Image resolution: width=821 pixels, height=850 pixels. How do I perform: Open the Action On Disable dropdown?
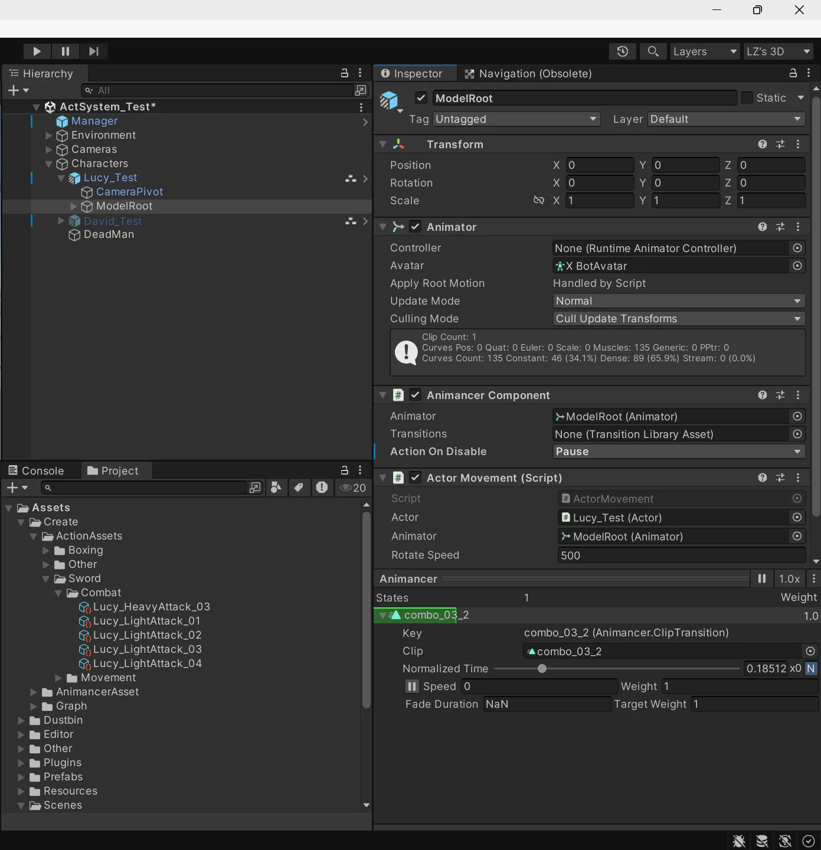pyautogui.click(x=679, y=452)
